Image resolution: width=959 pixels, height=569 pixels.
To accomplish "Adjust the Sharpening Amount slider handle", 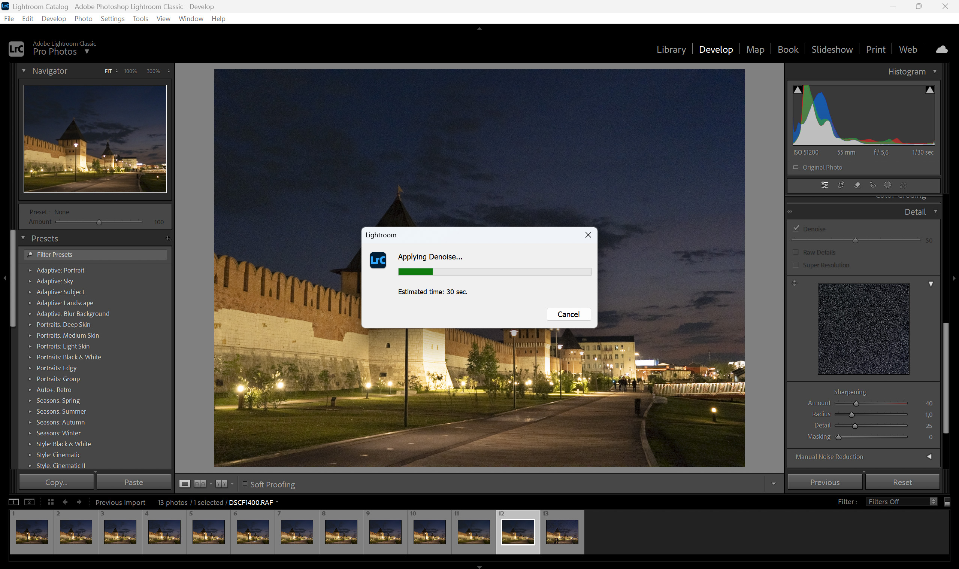I will click(856, 404).
